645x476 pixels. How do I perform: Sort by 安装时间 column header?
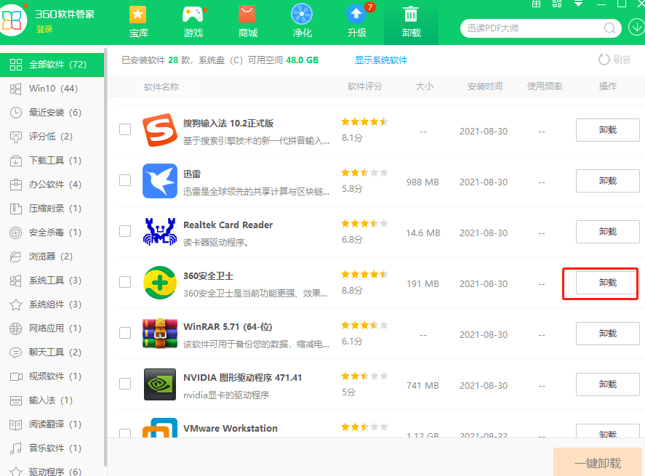pos(484,86)
